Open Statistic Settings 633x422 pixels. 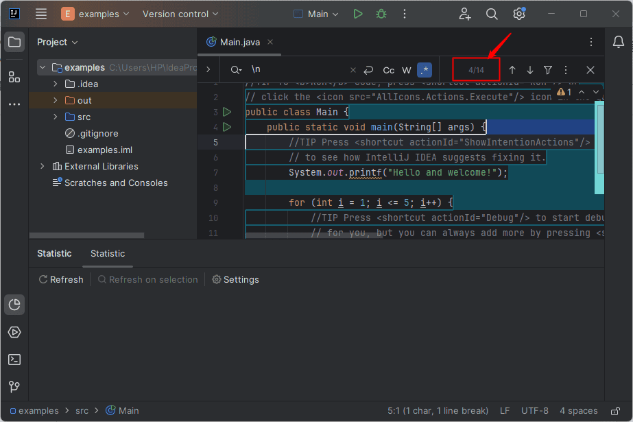point(236,279)
